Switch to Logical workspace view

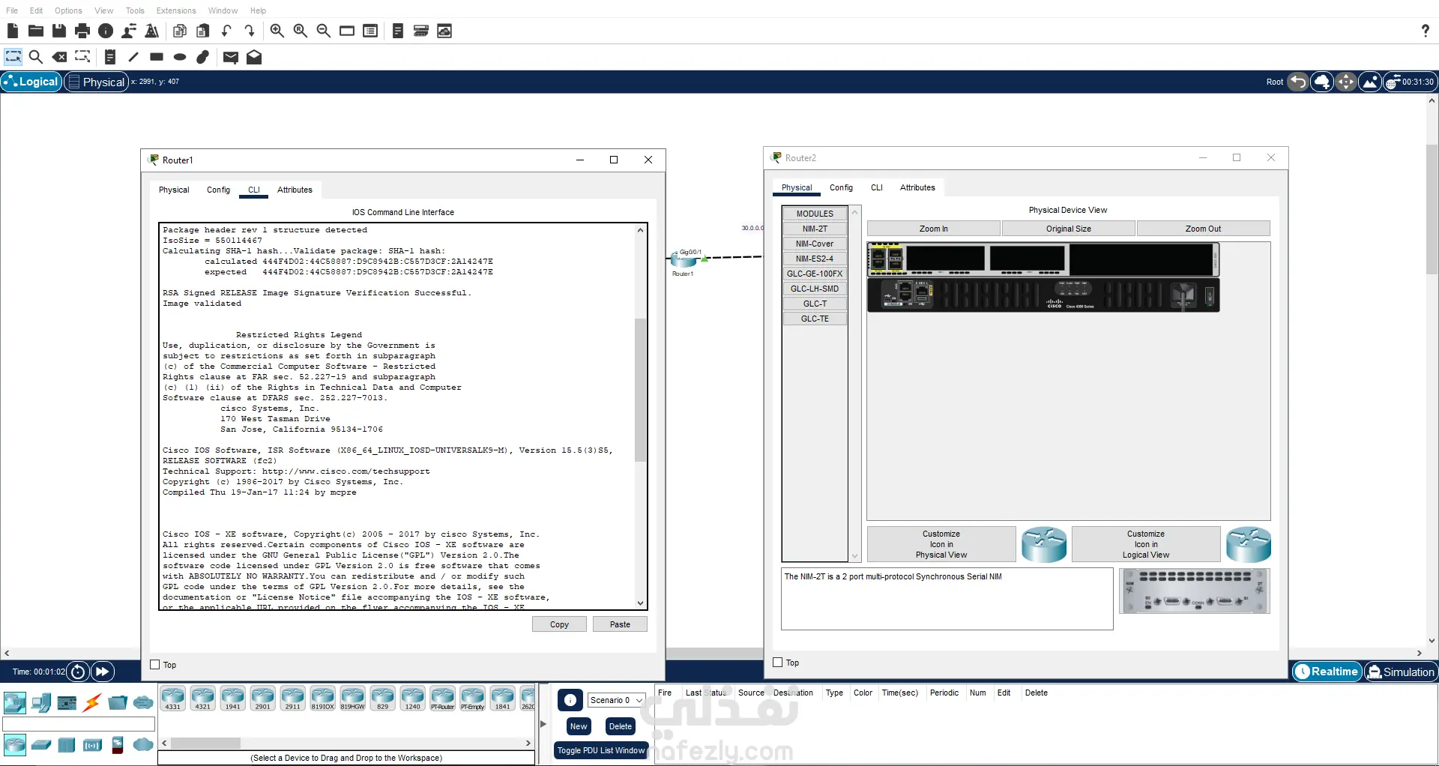tap(31, 82)
